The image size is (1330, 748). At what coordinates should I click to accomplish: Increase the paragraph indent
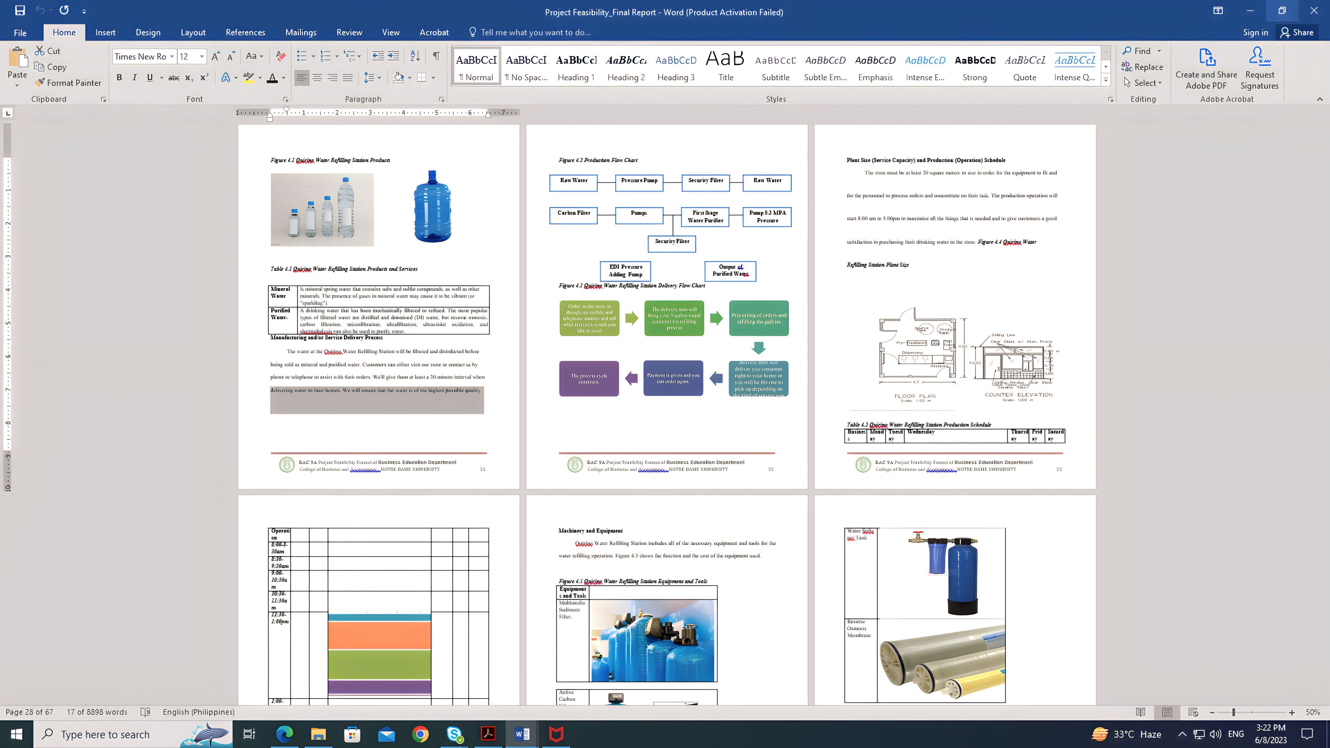[393, 56]
